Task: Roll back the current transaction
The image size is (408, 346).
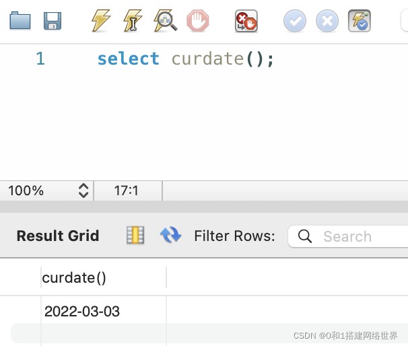Action: coord(327,22)
